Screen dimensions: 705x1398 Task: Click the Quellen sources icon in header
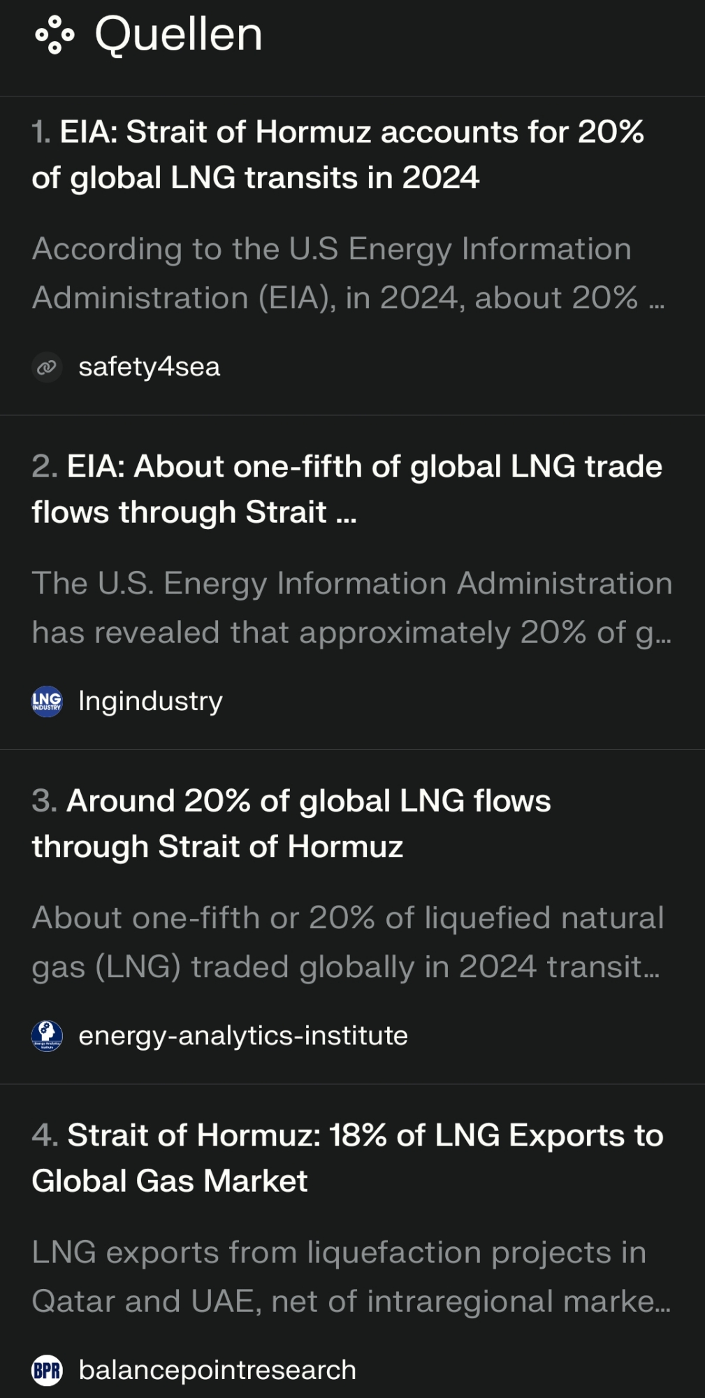click(x=54, y=35)
